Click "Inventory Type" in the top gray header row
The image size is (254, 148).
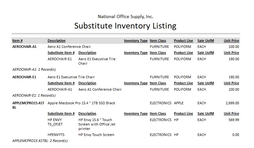tap(136, 41)
